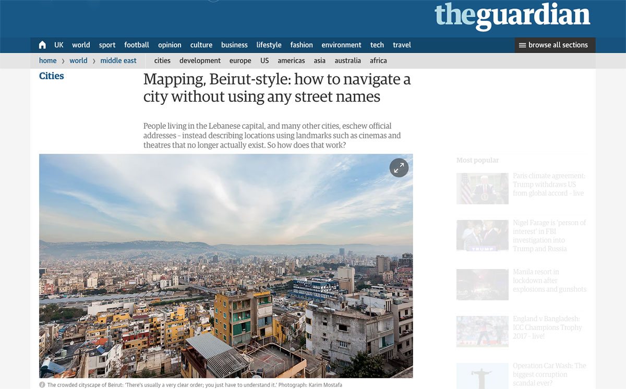Click the Beirut cityscape main photo
This screenshot has height=389, width=626.
click(226, 266)
